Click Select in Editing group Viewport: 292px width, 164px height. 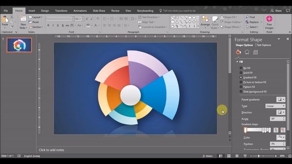click(x=252, y=27)
